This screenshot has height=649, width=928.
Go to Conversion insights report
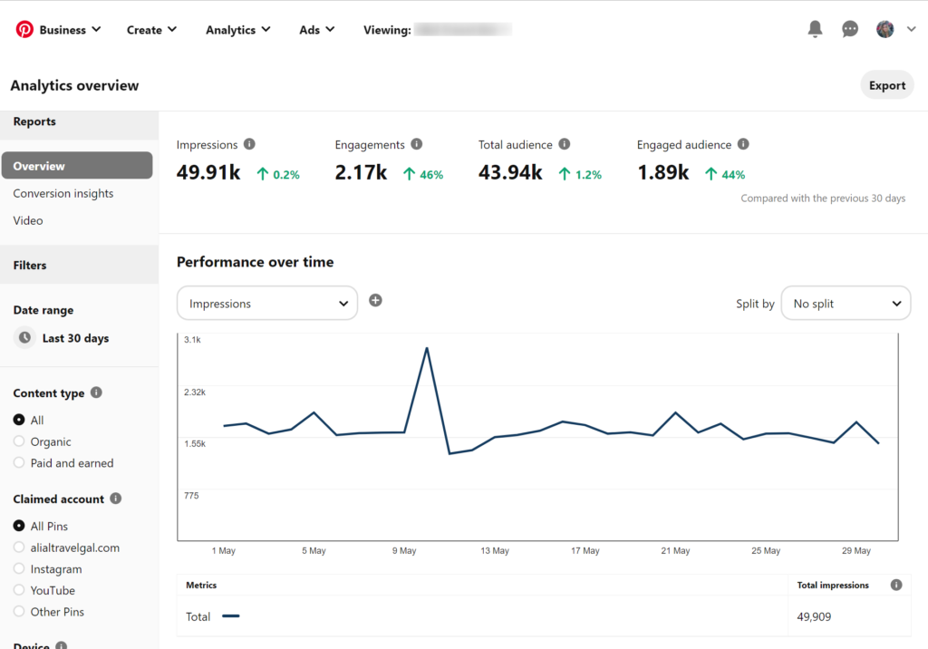tap(63, 193)
